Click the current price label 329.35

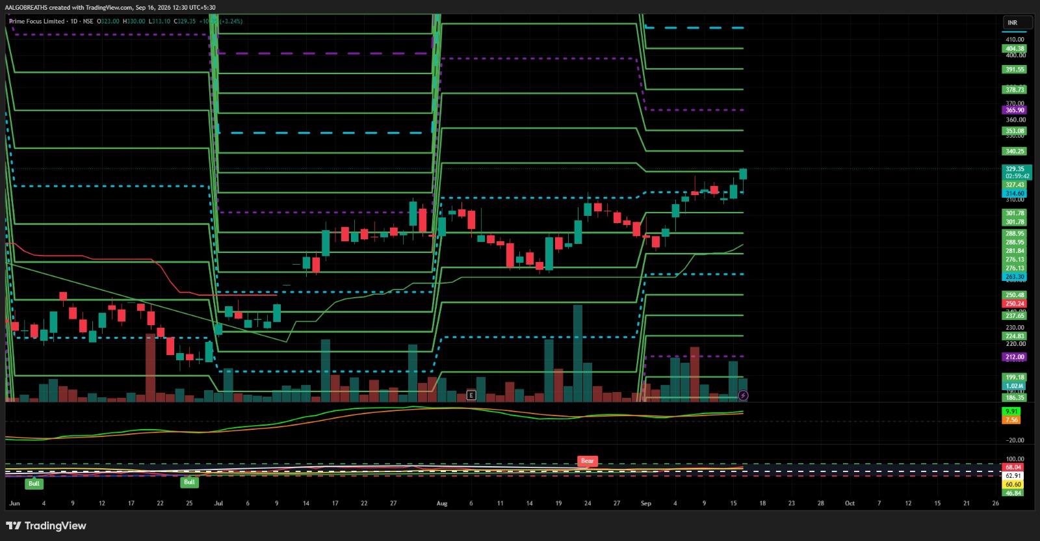pyautogui.click(x=1015, y=169)
